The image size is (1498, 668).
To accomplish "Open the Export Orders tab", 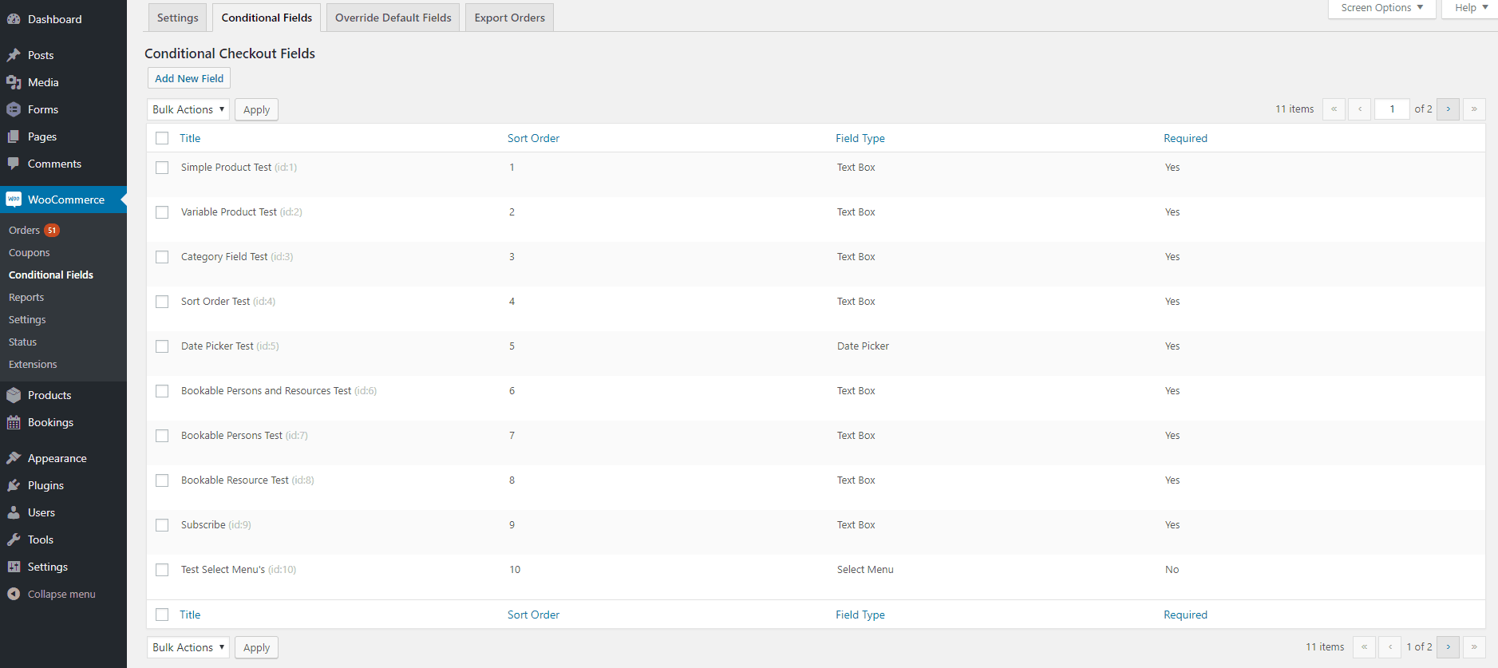I will pyautogui.click(x=509, y=18).
